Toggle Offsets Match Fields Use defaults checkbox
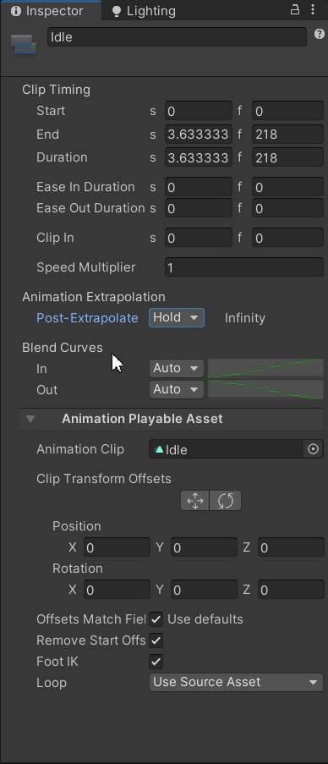The image size is (328, 764). coord(156,619)
